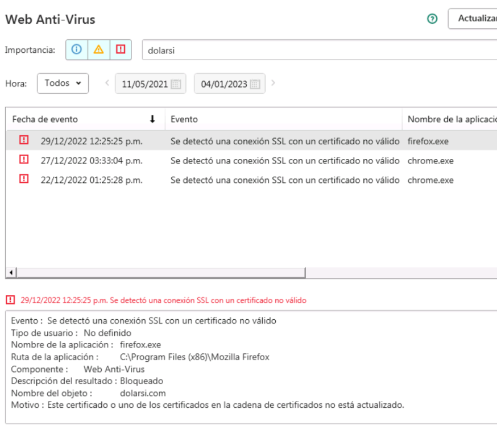Click the dolarsi.com object name in details
The height and width of the screenshot is (426, 497).
point(143,393)
